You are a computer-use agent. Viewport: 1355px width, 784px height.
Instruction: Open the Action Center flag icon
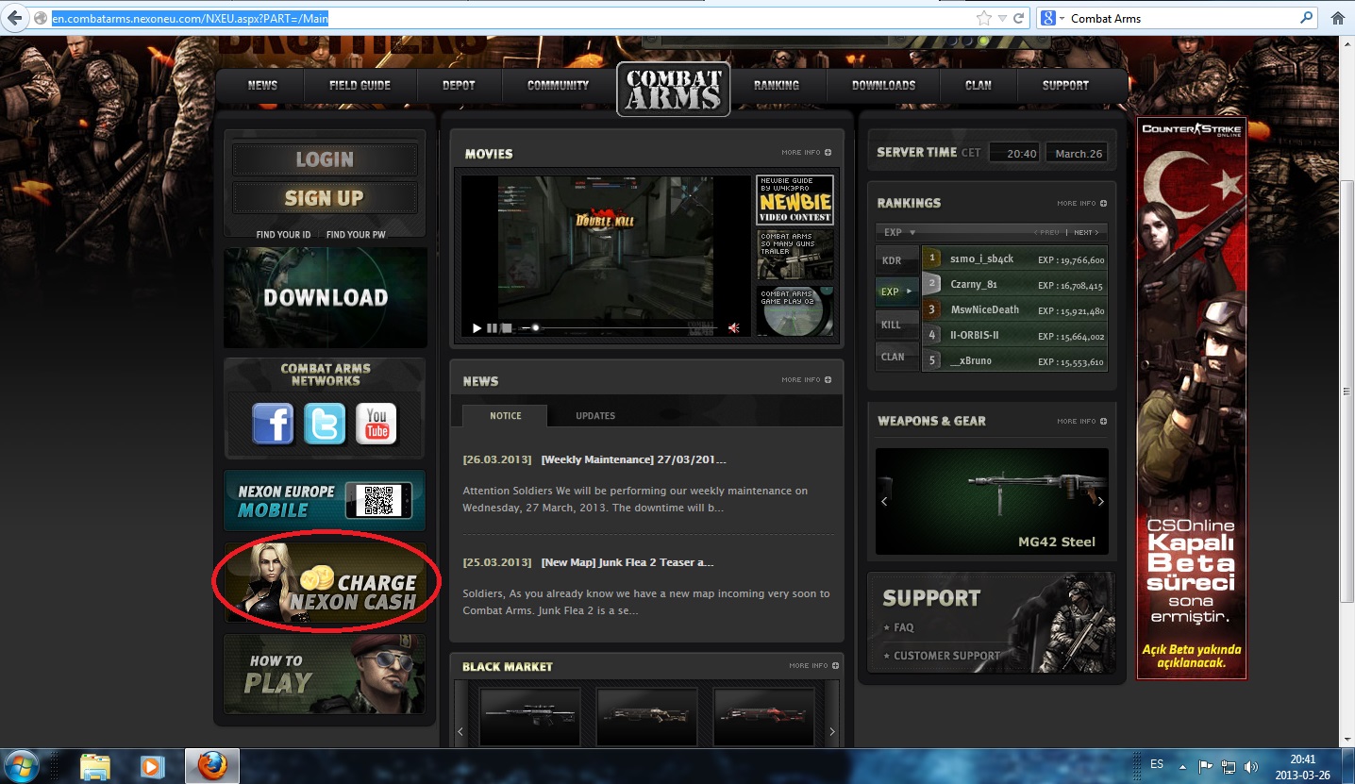point(1205,766)
